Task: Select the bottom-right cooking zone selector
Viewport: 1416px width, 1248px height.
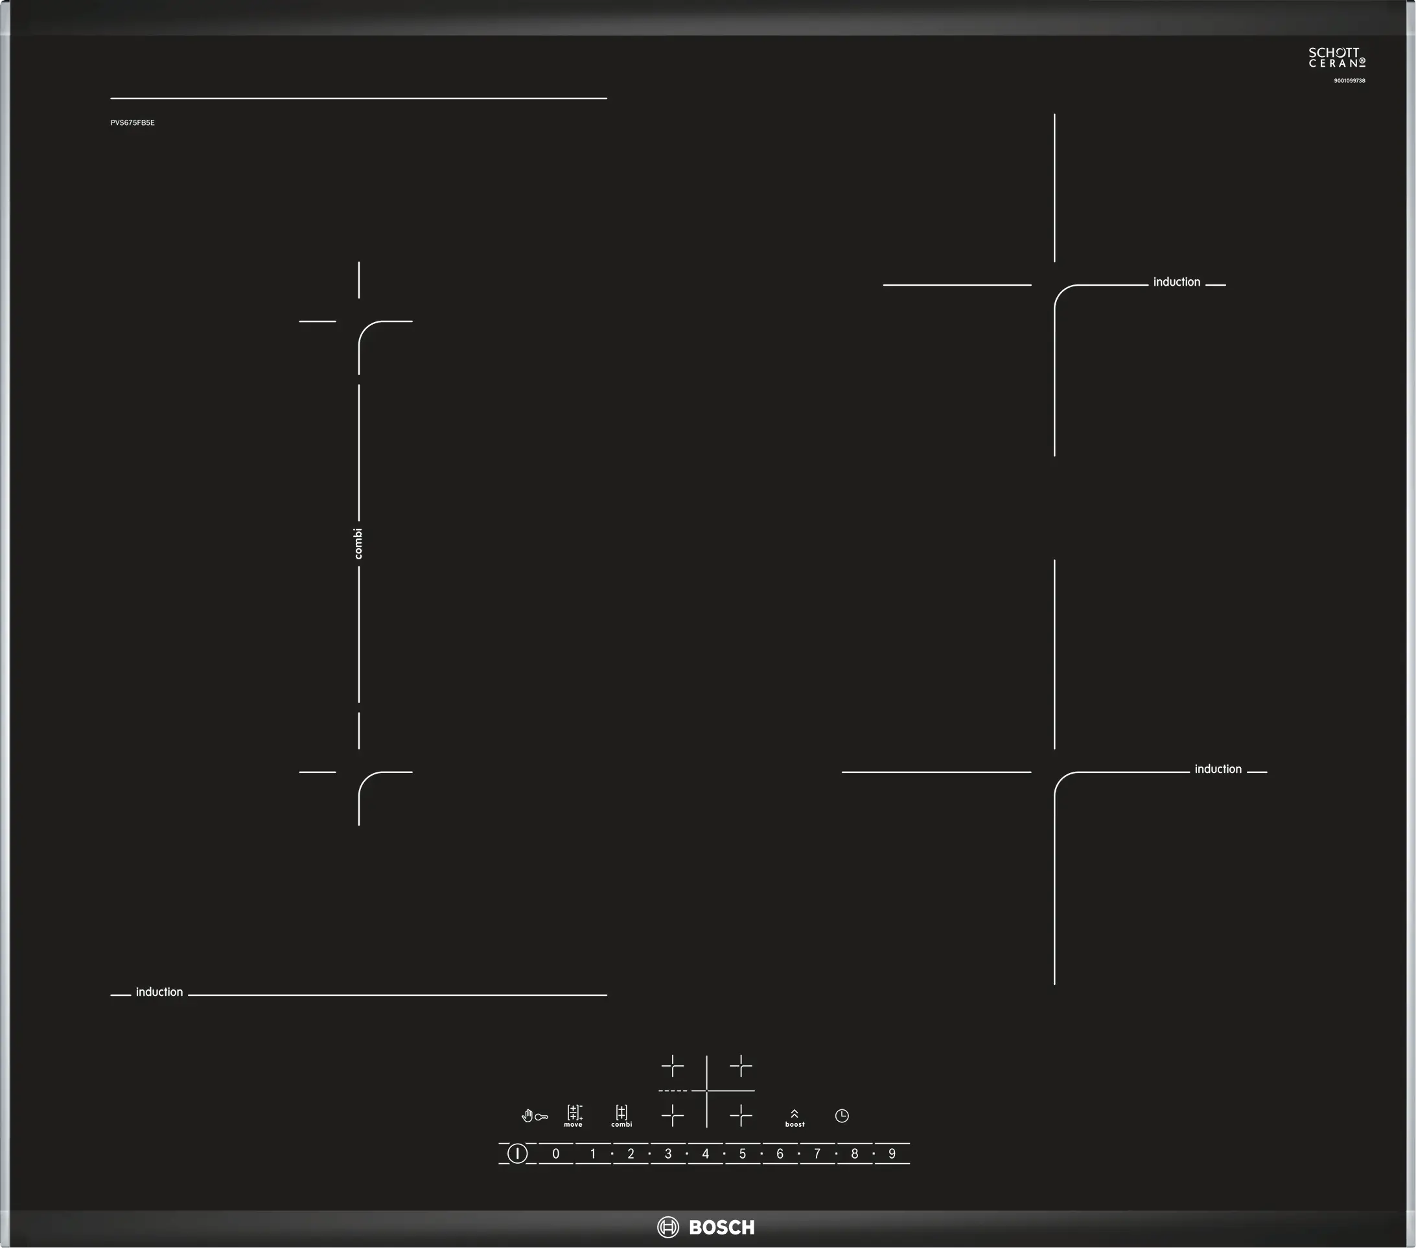Action: (741, 1115)
